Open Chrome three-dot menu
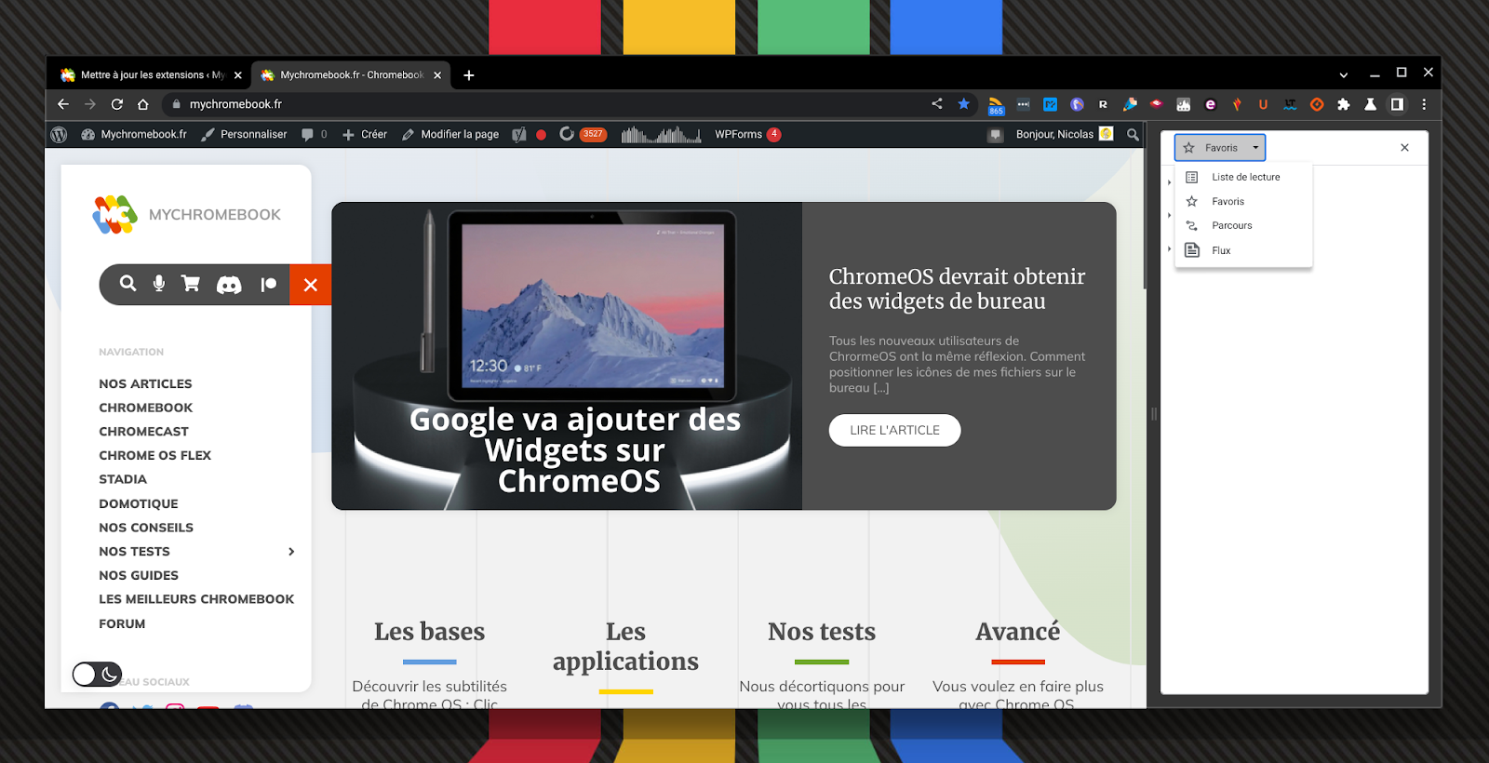1489x763 pixels. pos(1424,104)
